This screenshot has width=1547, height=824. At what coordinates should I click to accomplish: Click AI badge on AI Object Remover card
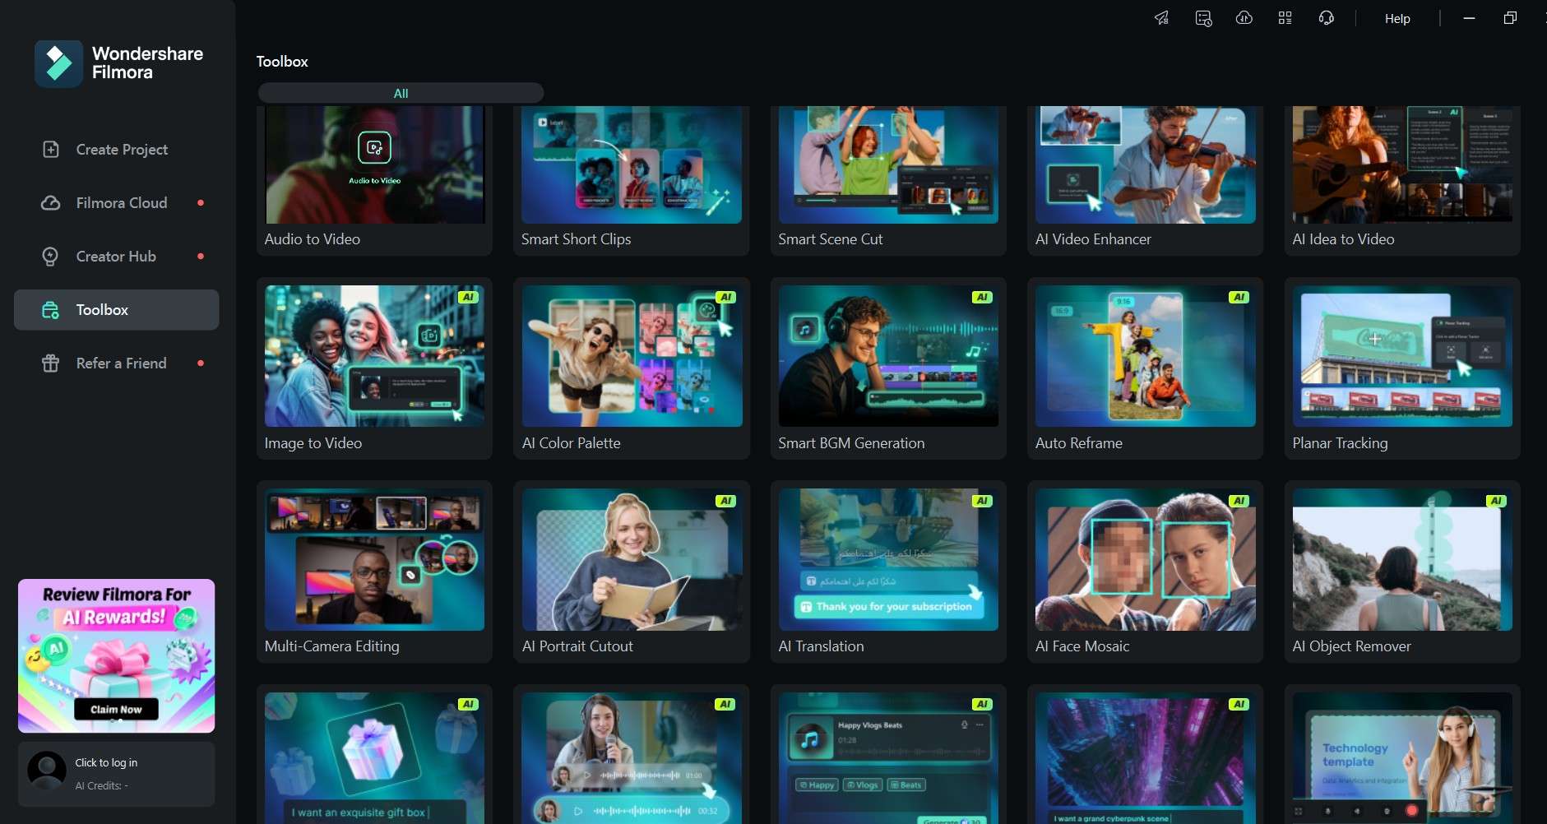tap(1496, 501)
